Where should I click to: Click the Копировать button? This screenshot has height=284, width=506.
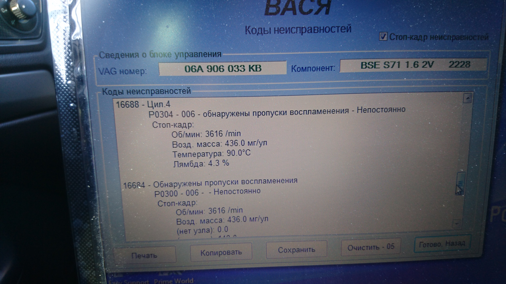click(221, 252)
